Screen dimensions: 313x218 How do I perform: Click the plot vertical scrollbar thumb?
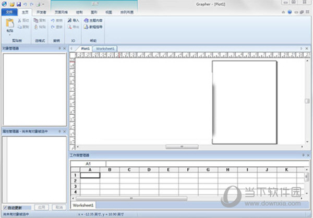click(x=307, y=101)
